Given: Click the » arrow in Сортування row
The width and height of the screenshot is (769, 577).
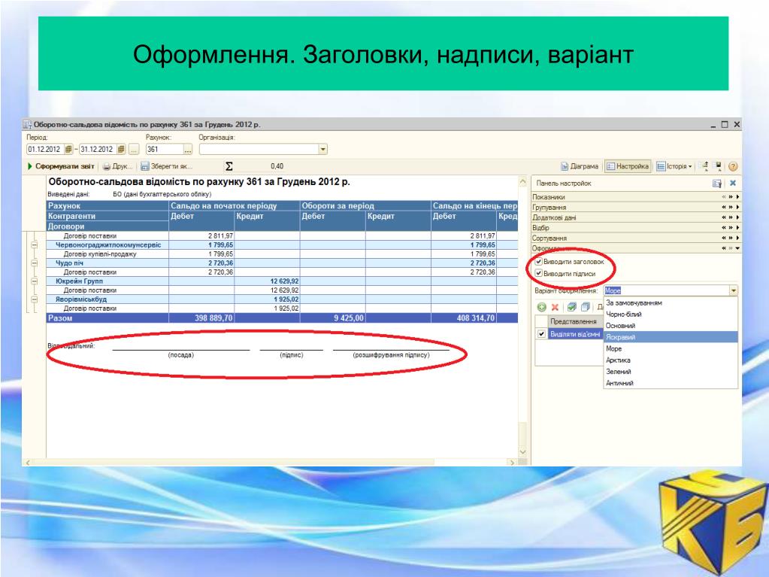Looking at the screenshot, I should pos(730,238).
